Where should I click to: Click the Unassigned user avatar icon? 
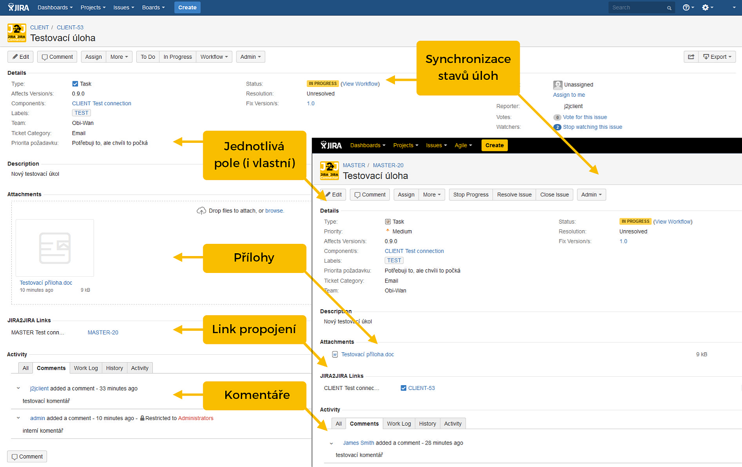tap(558, 85)
